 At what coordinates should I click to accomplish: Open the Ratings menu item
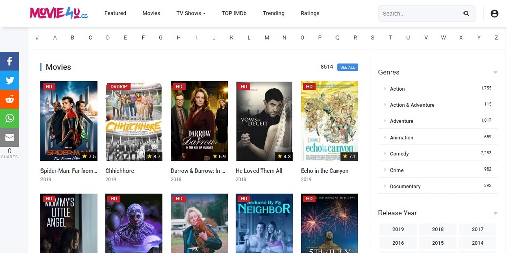pos(310,13)
